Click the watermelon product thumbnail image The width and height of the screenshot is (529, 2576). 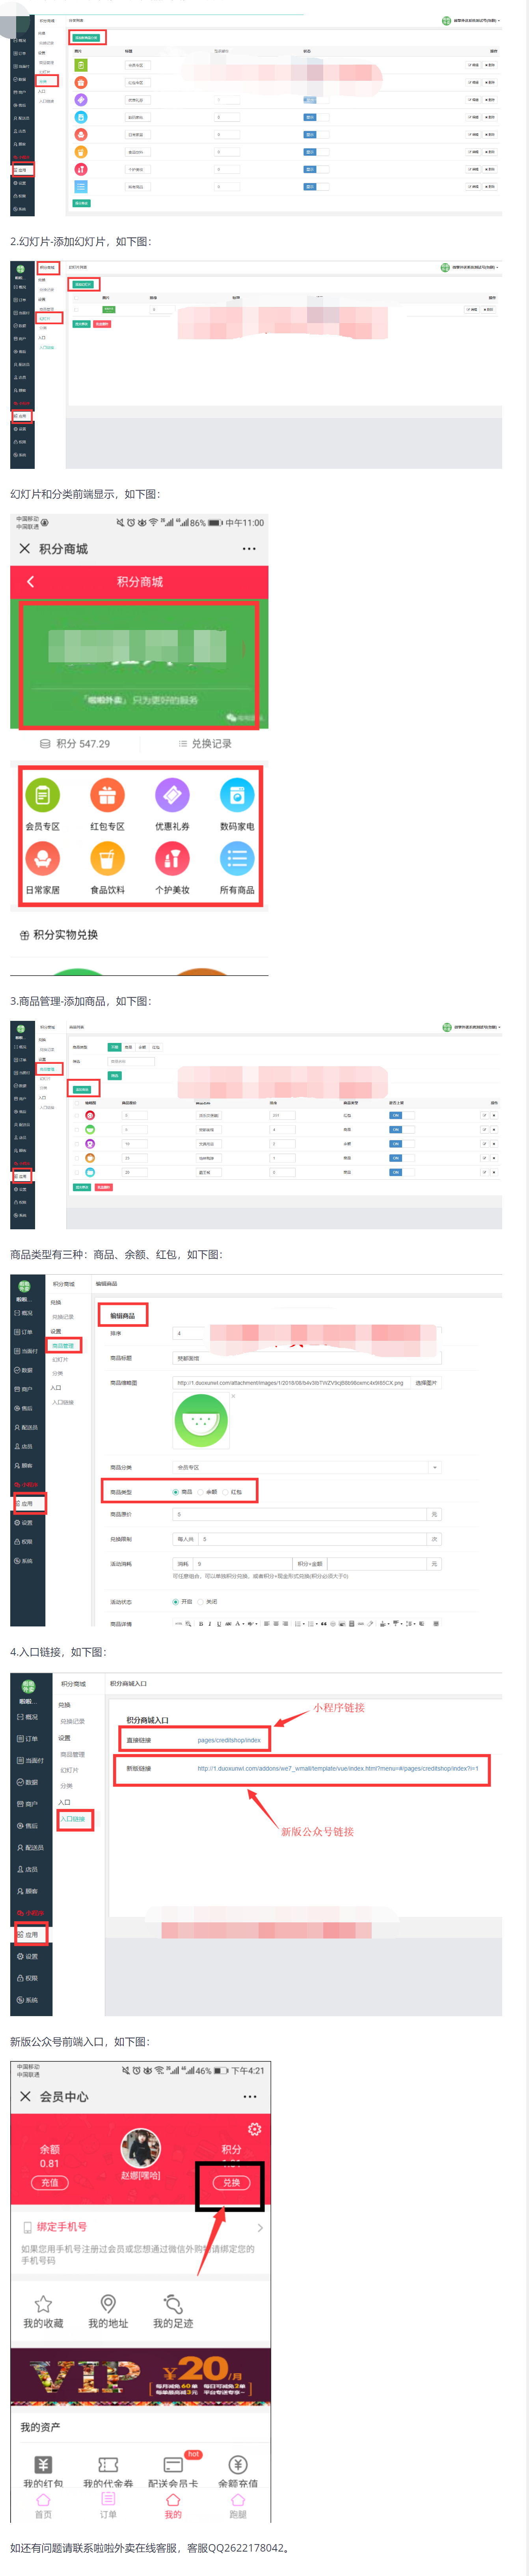coord(201,1420)
